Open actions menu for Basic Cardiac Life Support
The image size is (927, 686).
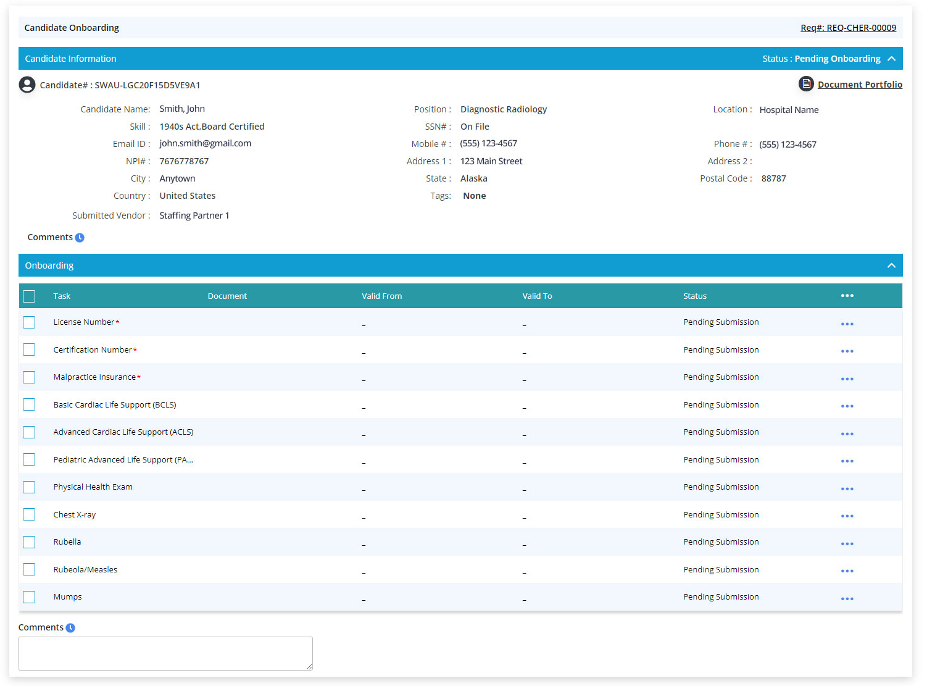[x=847, y=406]
